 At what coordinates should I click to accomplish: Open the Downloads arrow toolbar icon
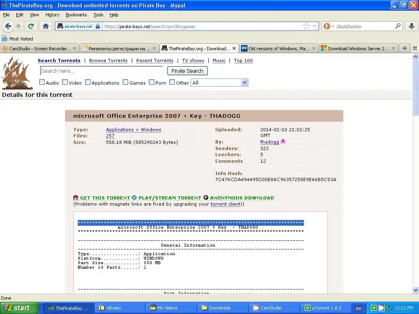412,26
